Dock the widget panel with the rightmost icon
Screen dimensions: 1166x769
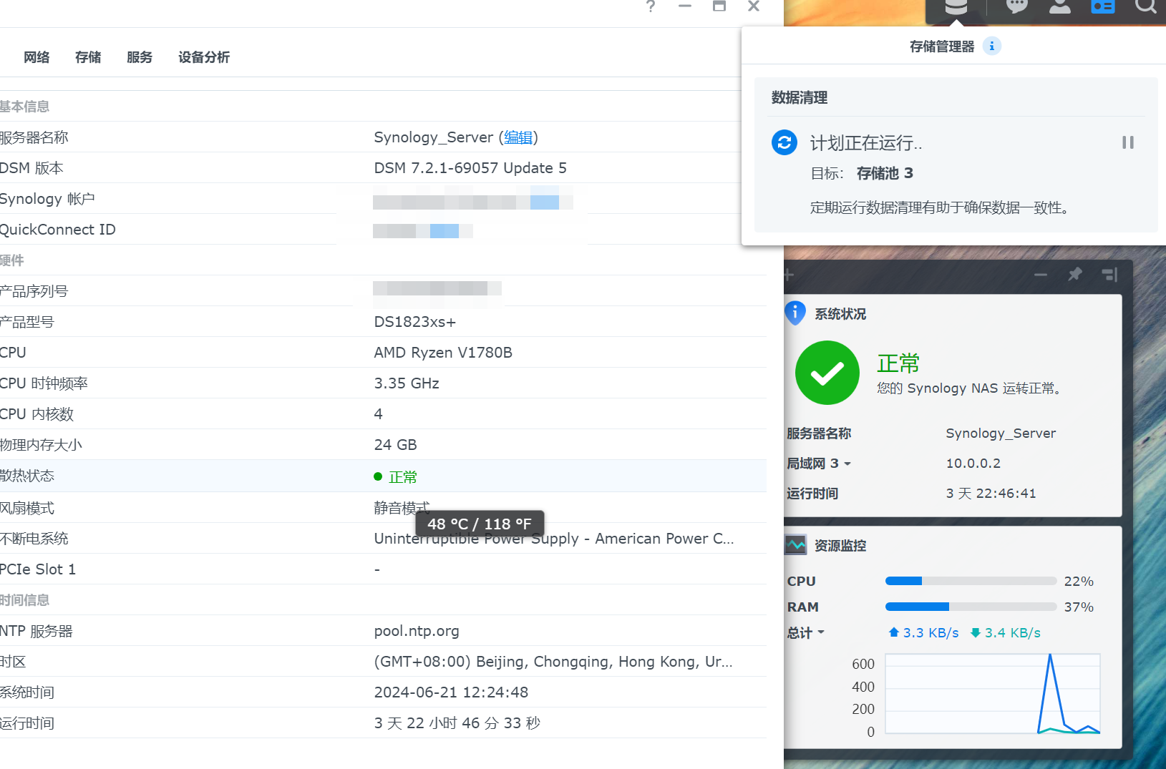1110,275
